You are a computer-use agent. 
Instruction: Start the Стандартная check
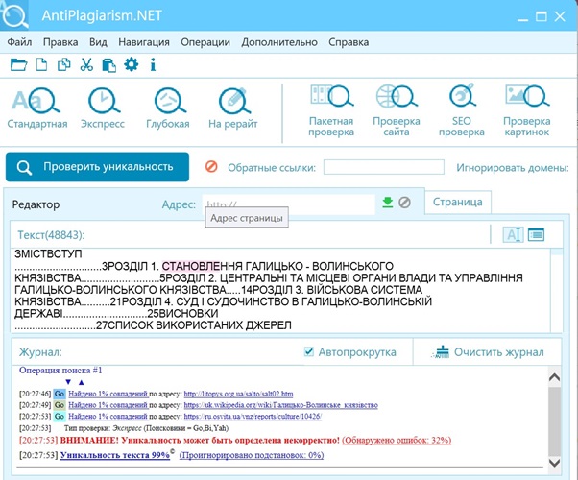pos(36,108)
